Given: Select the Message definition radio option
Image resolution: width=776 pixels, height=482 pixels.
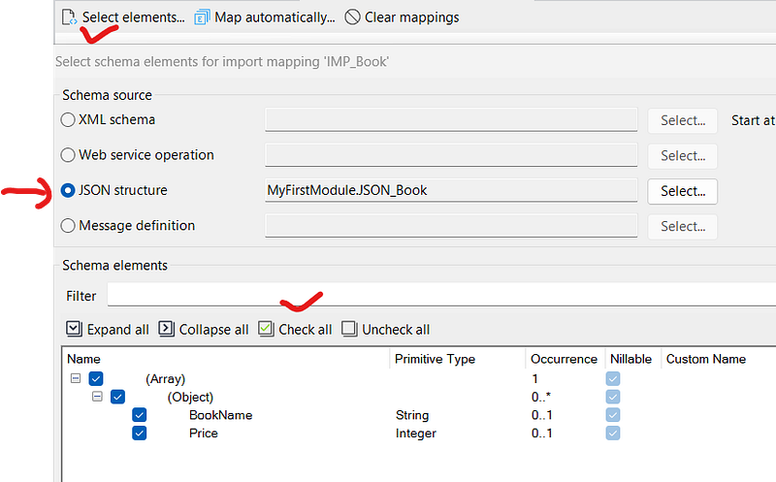Looking at the screenshot, I should [x=68, y=226].
